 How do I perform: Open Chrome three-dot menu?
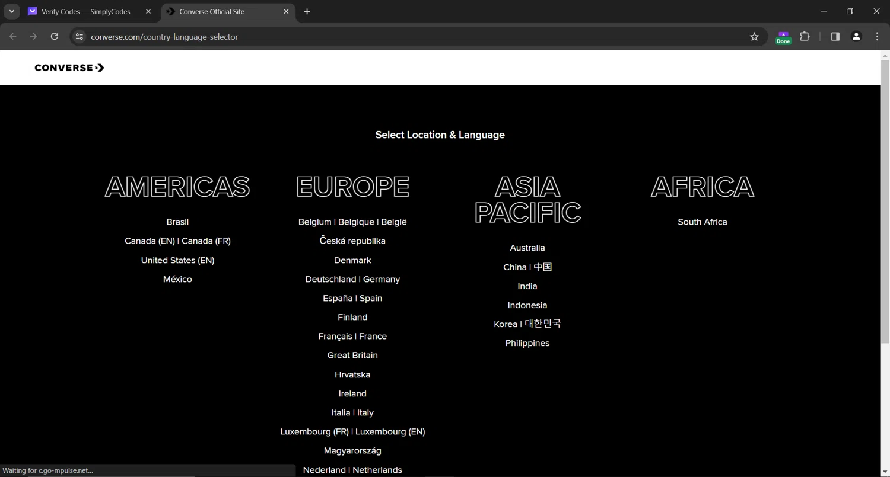[x=877, y=37]
